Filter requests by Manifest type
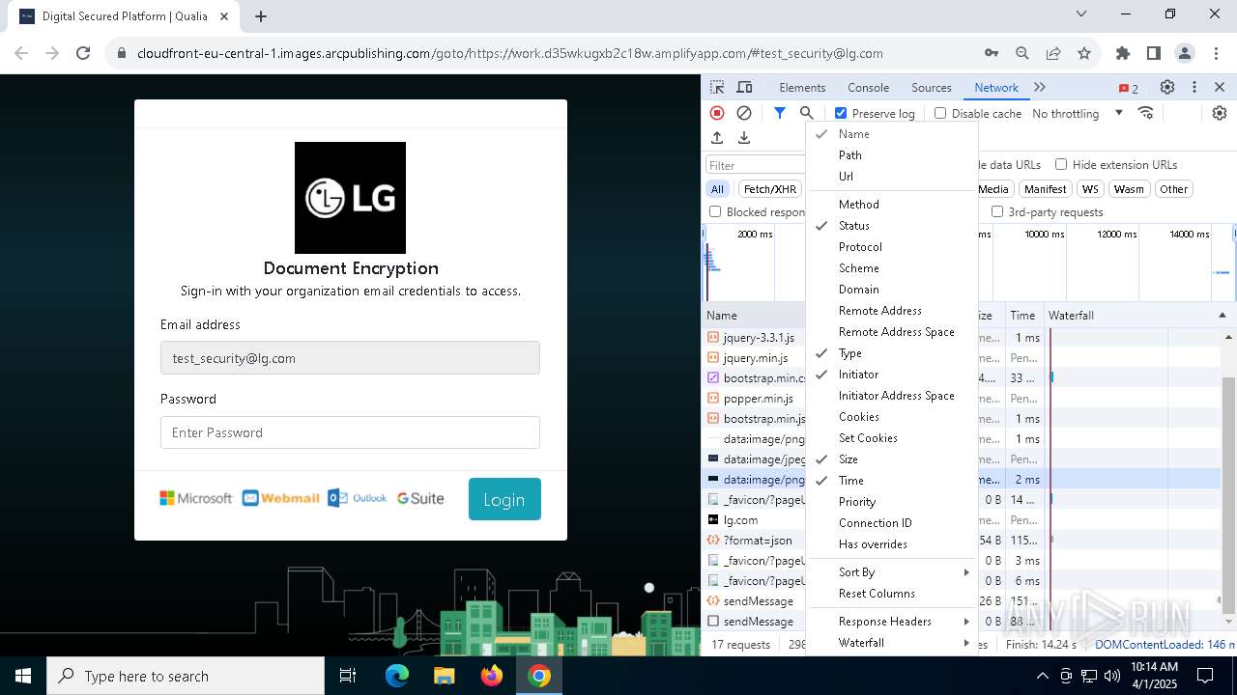The width and height of the screenshot is (1237, 695). tap(1045, 189)
